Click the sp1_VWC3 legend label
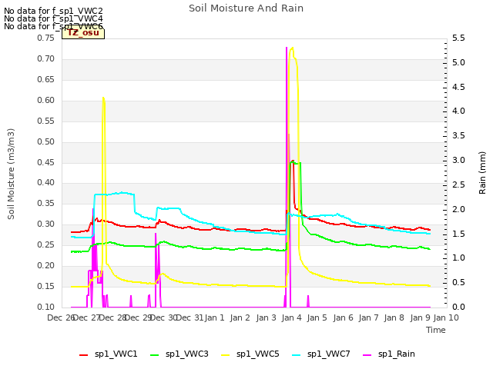The image size is (493, 369). coord(186,354)
